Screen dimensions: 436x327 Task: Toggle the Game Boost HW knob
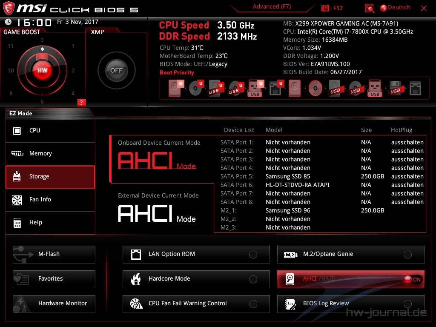point(42,70)
